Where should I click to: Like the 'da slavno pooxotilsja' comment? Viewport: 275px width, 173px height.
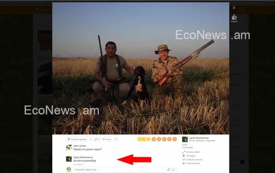point(78,164)
